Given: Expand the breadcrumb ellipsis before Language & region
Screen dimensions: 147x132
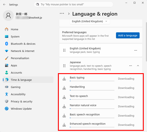Looking at the screenshot, I should [x=62, y=13].
